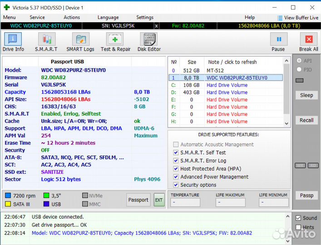321x245 pixels.
Task: Click the green EXT button
Action: pyautogui.click(x=159, y=200)
